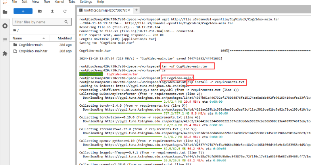Click the blue New Launcher plus button
The width and height of the screenshot is (311, 165).
coord(23,11)
